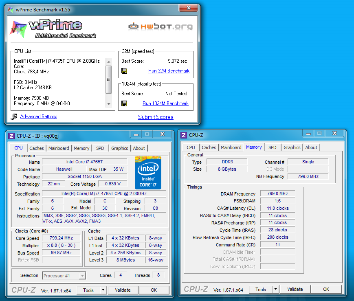Switch to Memory tab in left CPU-Z window
The height and width of the screenshot is (301, 354).
click(x=81, y=148)
